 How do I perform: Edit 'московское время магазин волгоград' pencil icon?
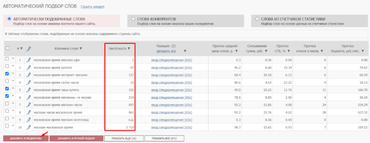coord(29,120)
